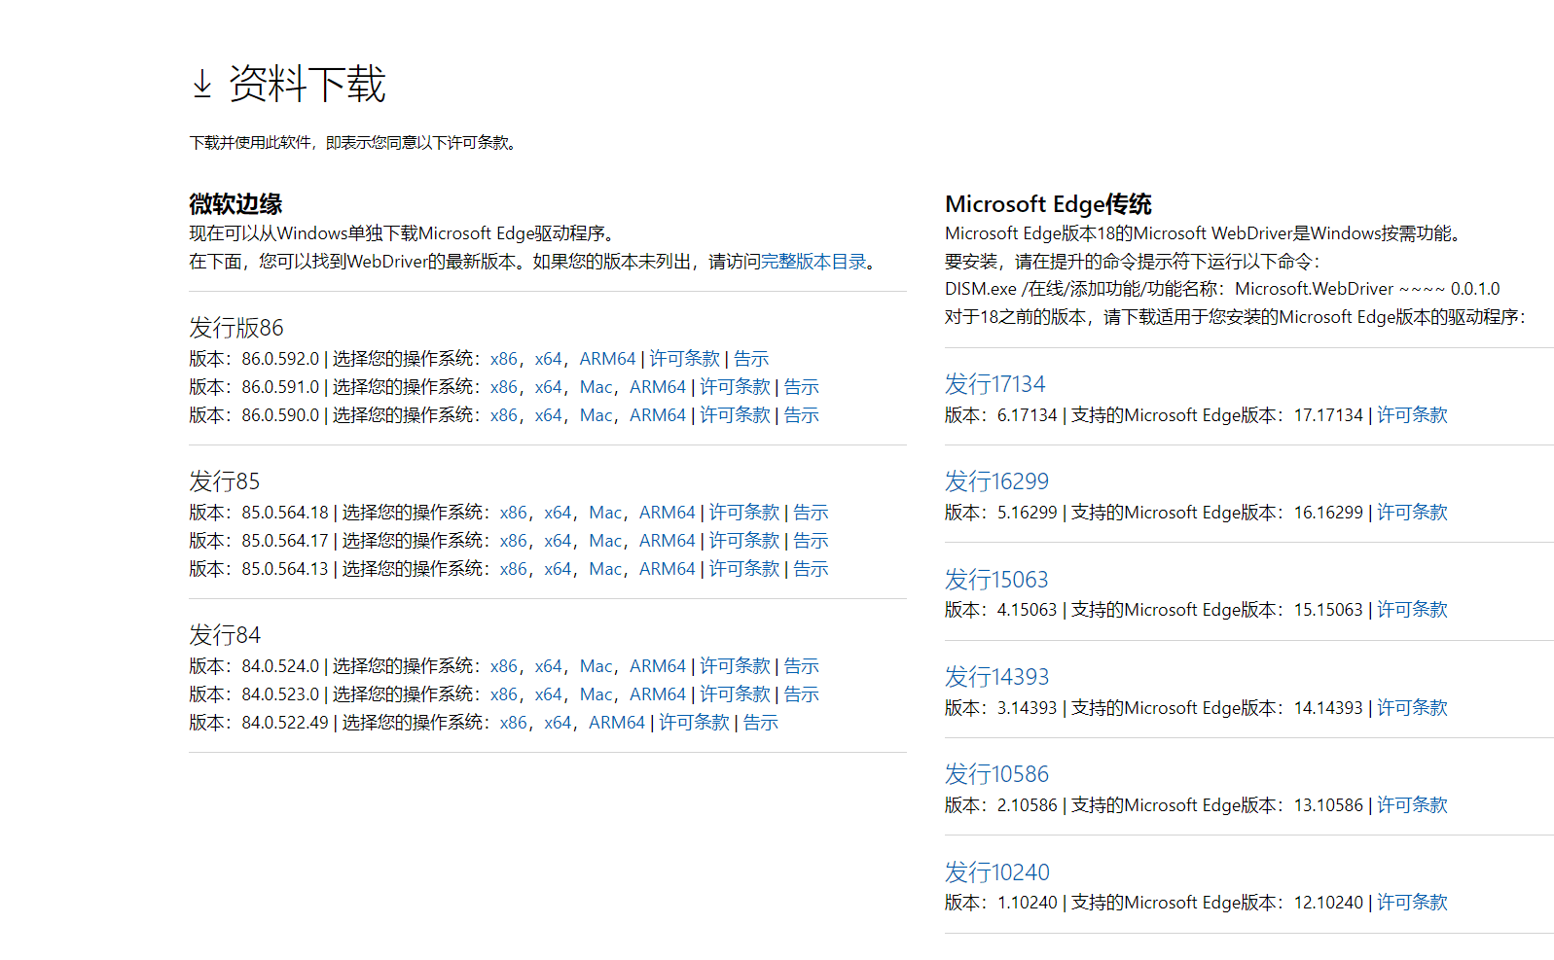This screenshot has height=960, width=1554.
Task: Download Mac driver for version 84.0.524.0
Action: click(596, 666)
